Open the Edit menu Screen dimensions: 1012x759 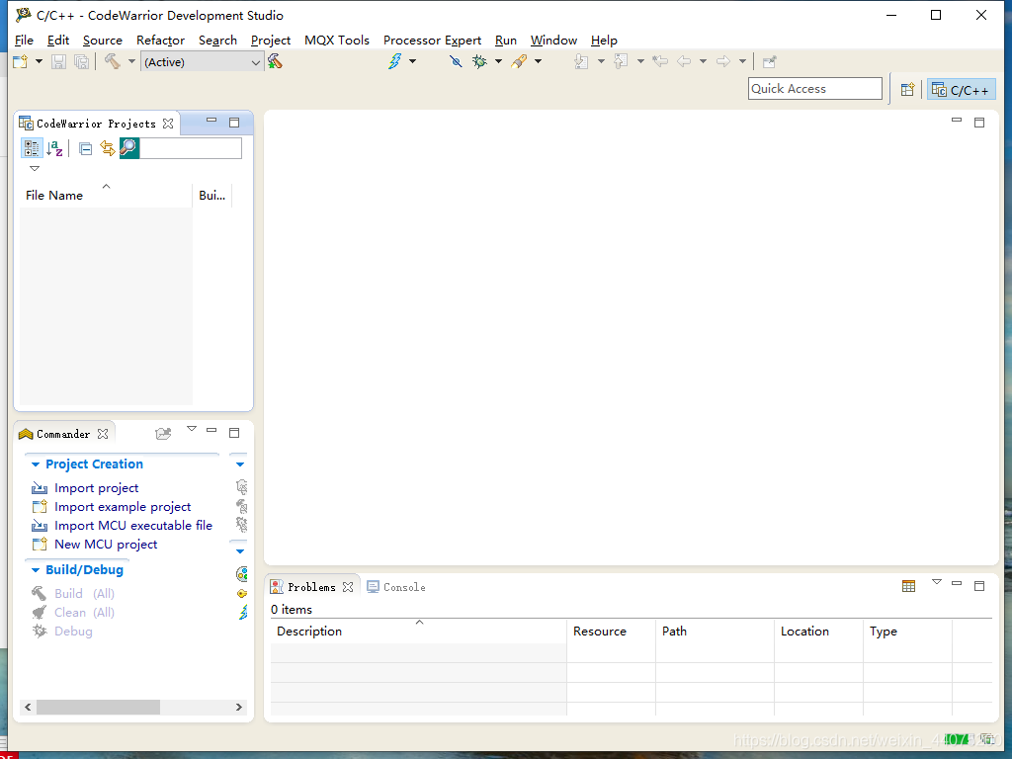[x=58, y=40]
